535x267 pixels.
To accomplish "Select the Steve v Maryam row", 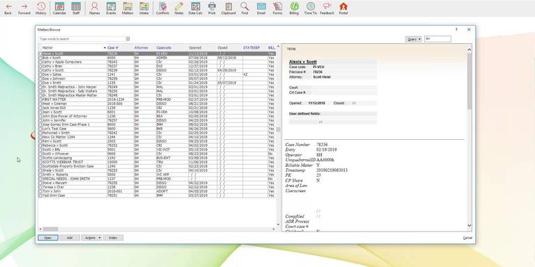I will click(x=157, y=183).
